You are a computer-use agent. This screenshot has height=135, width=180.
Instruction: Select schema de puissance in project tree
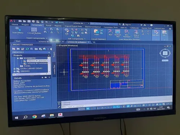tap(37, 61)
